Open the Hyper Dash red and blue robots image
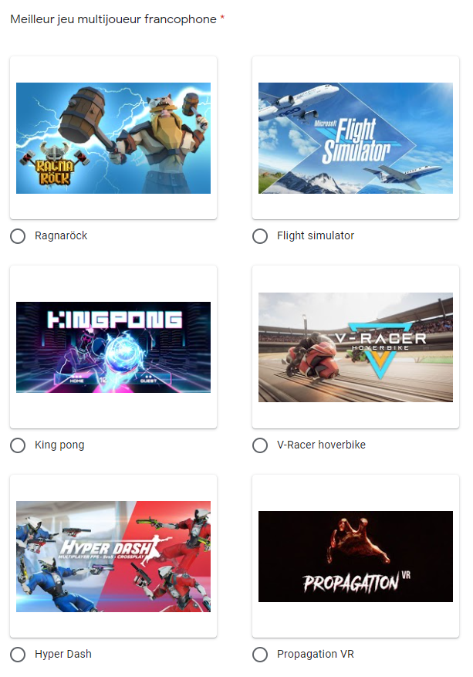This screenshot has height=677, width=473. click(113, 557)
